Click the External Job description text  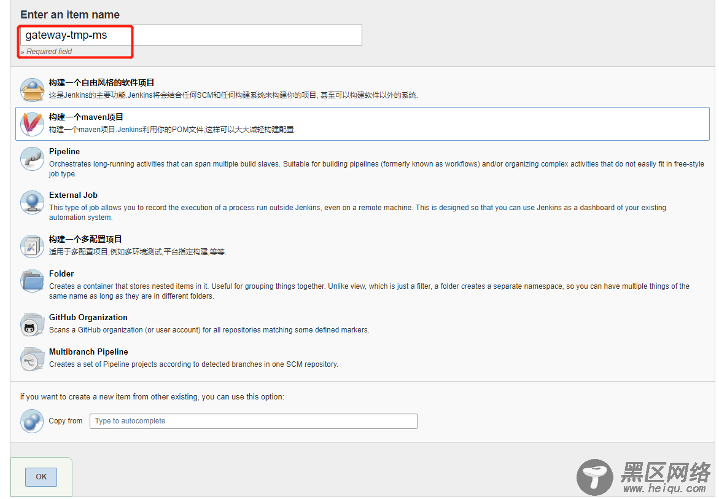pyautogui.click(x=358, y=213)
